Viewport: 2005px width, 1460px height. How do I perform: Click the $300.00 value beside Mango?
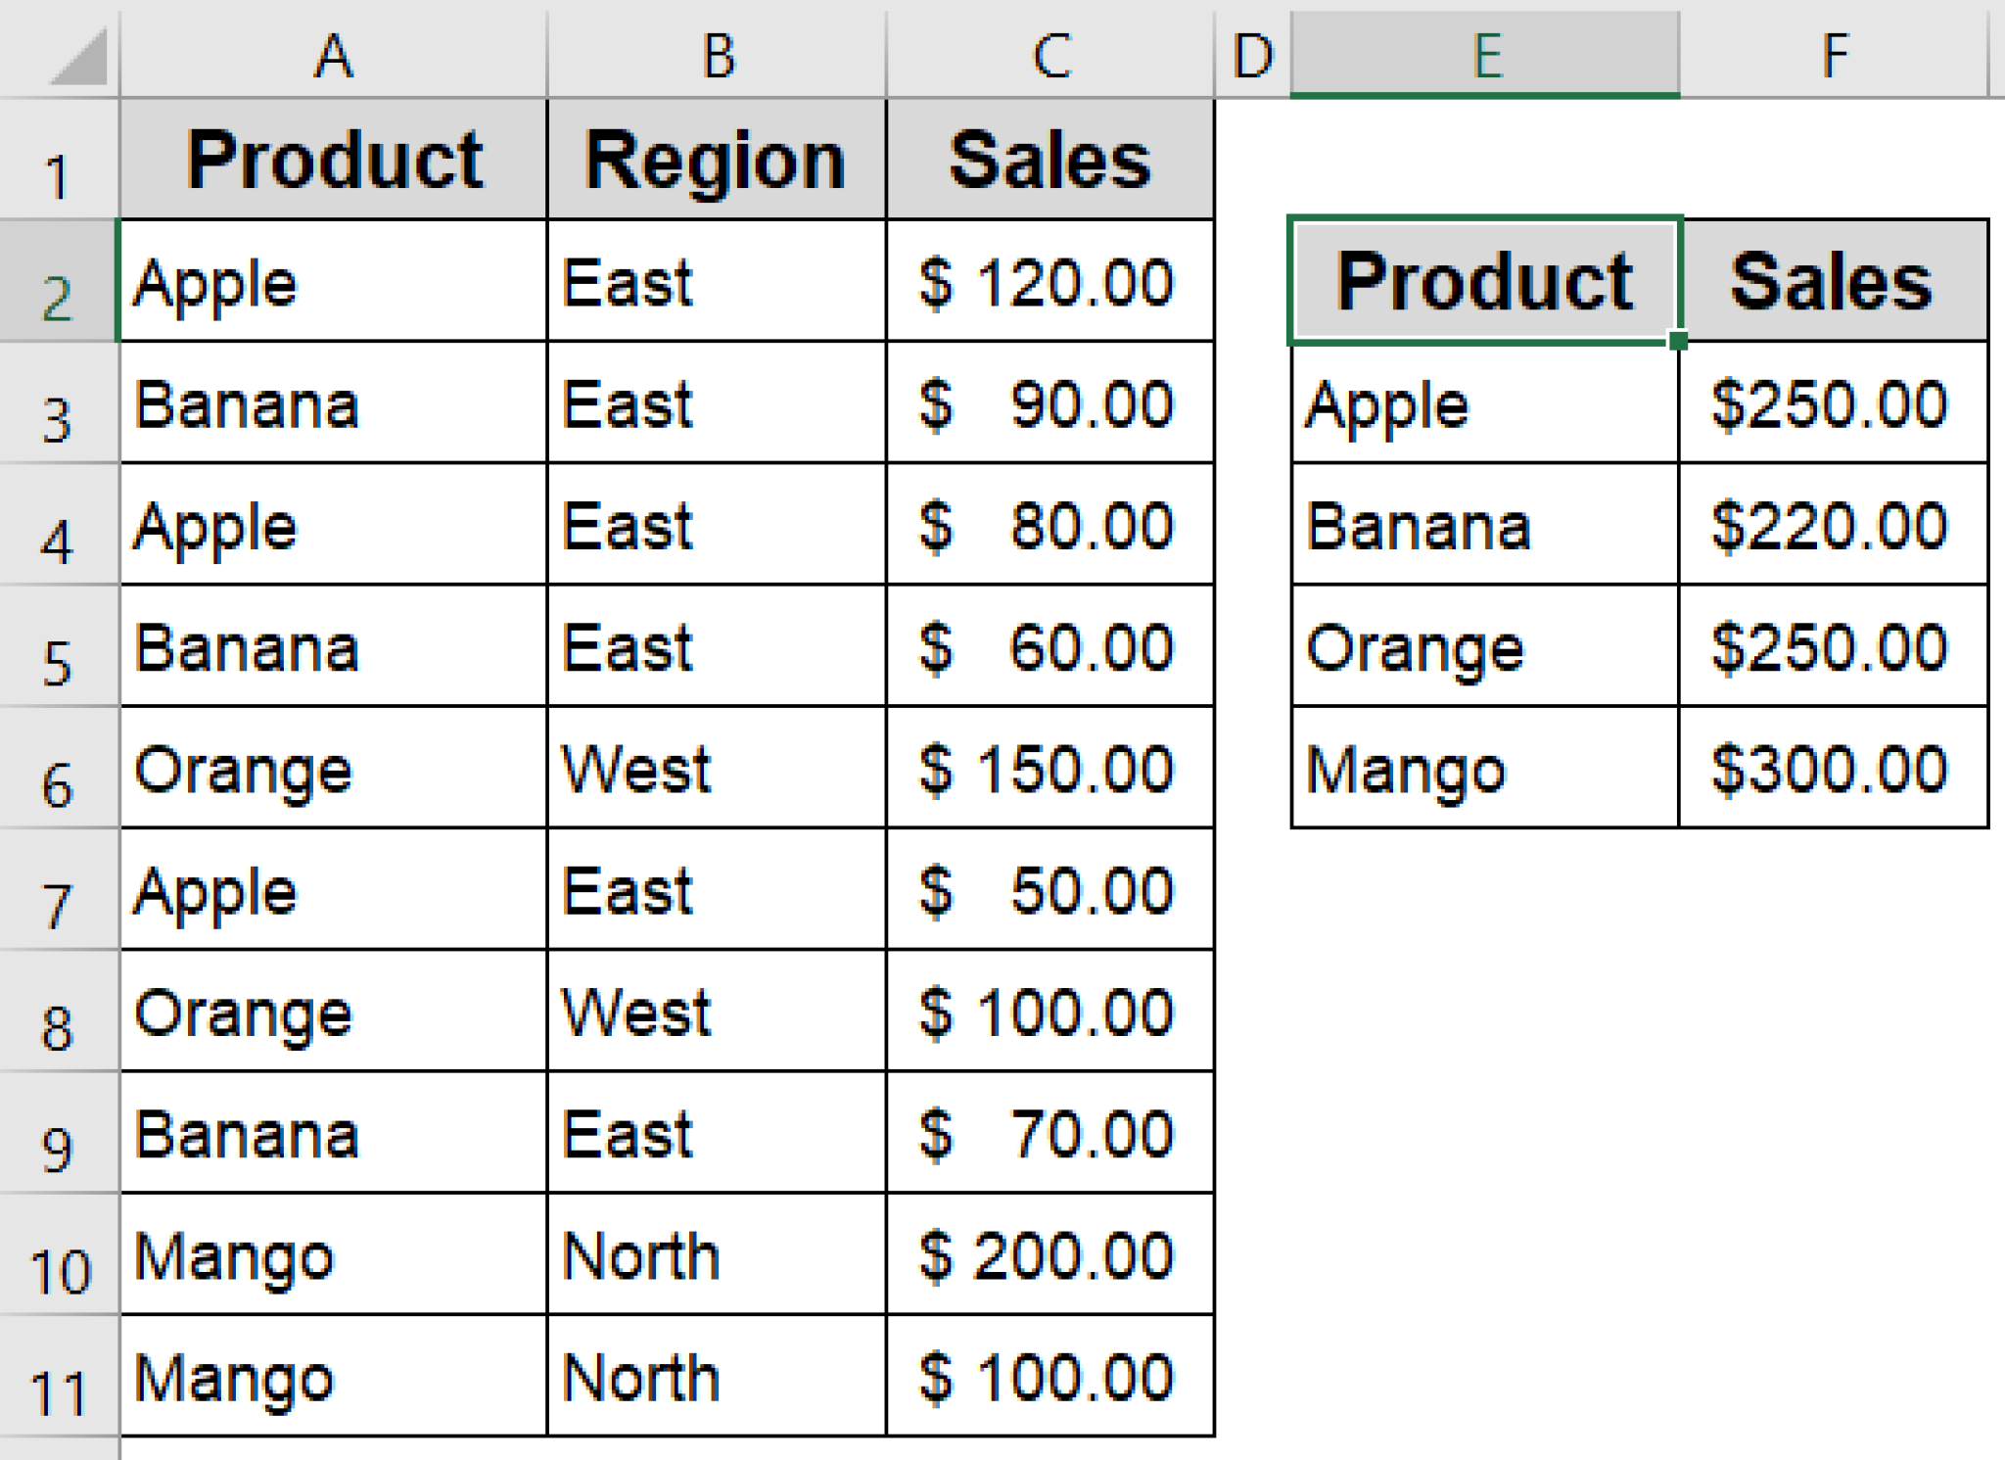pos(1836,769)
